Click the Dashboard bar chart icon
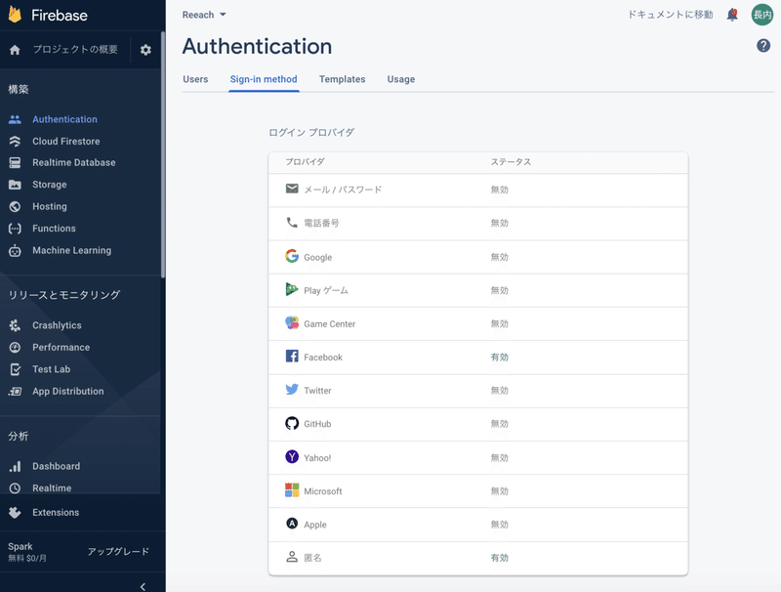The image size is (781, 592). (15, 466)
